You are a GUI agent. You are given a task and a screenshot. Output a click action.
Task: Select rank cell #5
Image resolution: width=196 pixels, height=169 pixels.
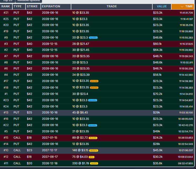pos(6,131)
